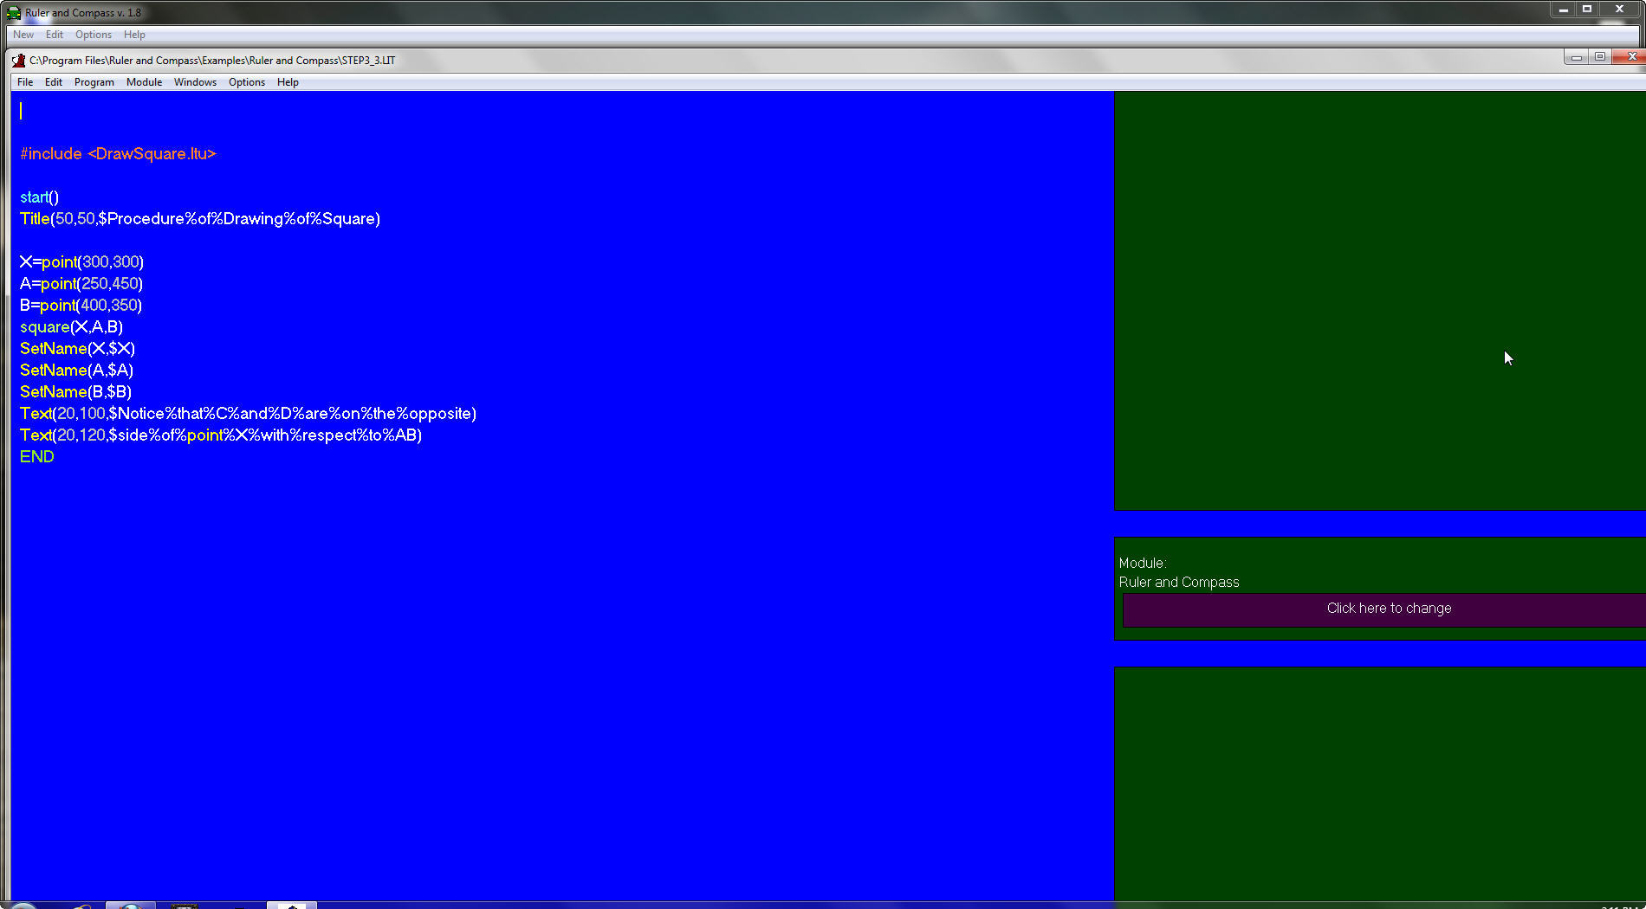1646x909 pixels.
Task: Close the STEP3_3.LIT document window
Action: click(x=1632, y=57)
